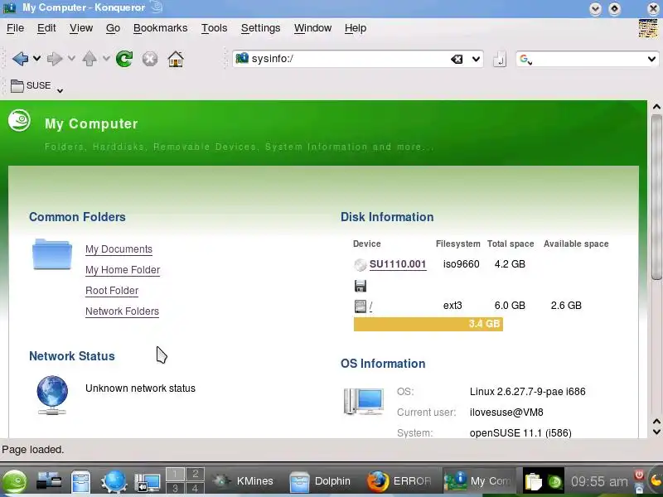
Task: Click the openSUSE gecko logo in header
Action: (x=19, y=120)
